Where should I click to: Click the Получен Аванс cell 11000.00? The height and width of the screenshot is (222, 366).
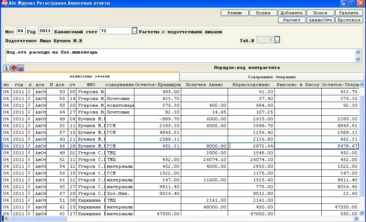(204, 180)
